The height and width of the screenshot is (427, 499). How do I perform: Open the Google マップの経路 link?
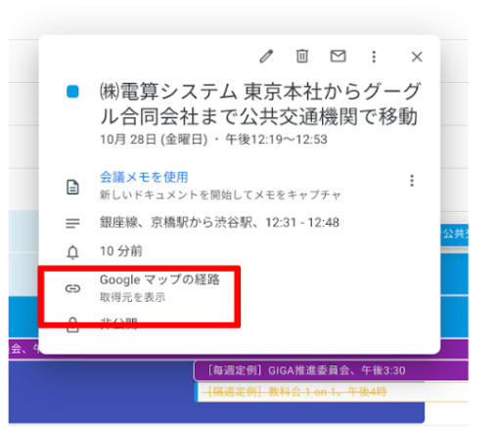(159, 279)
